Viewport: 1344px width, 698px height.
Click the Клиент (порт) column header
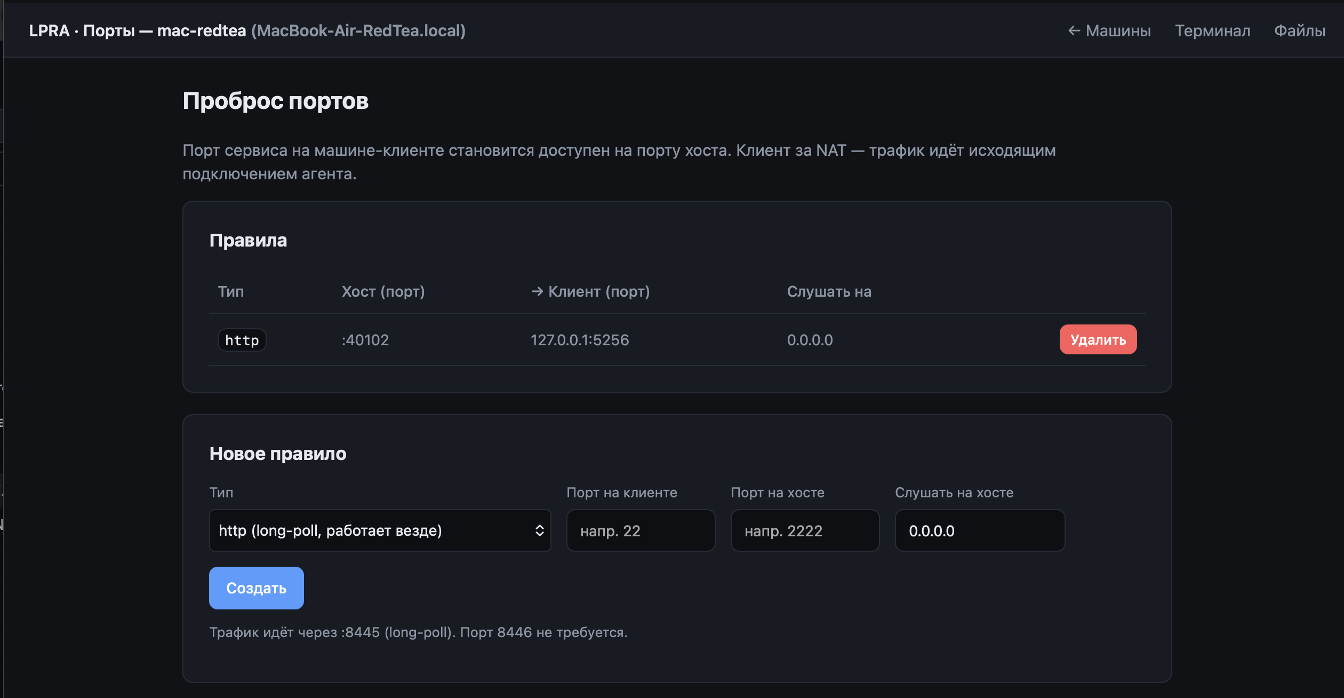(x=590, y=291)
